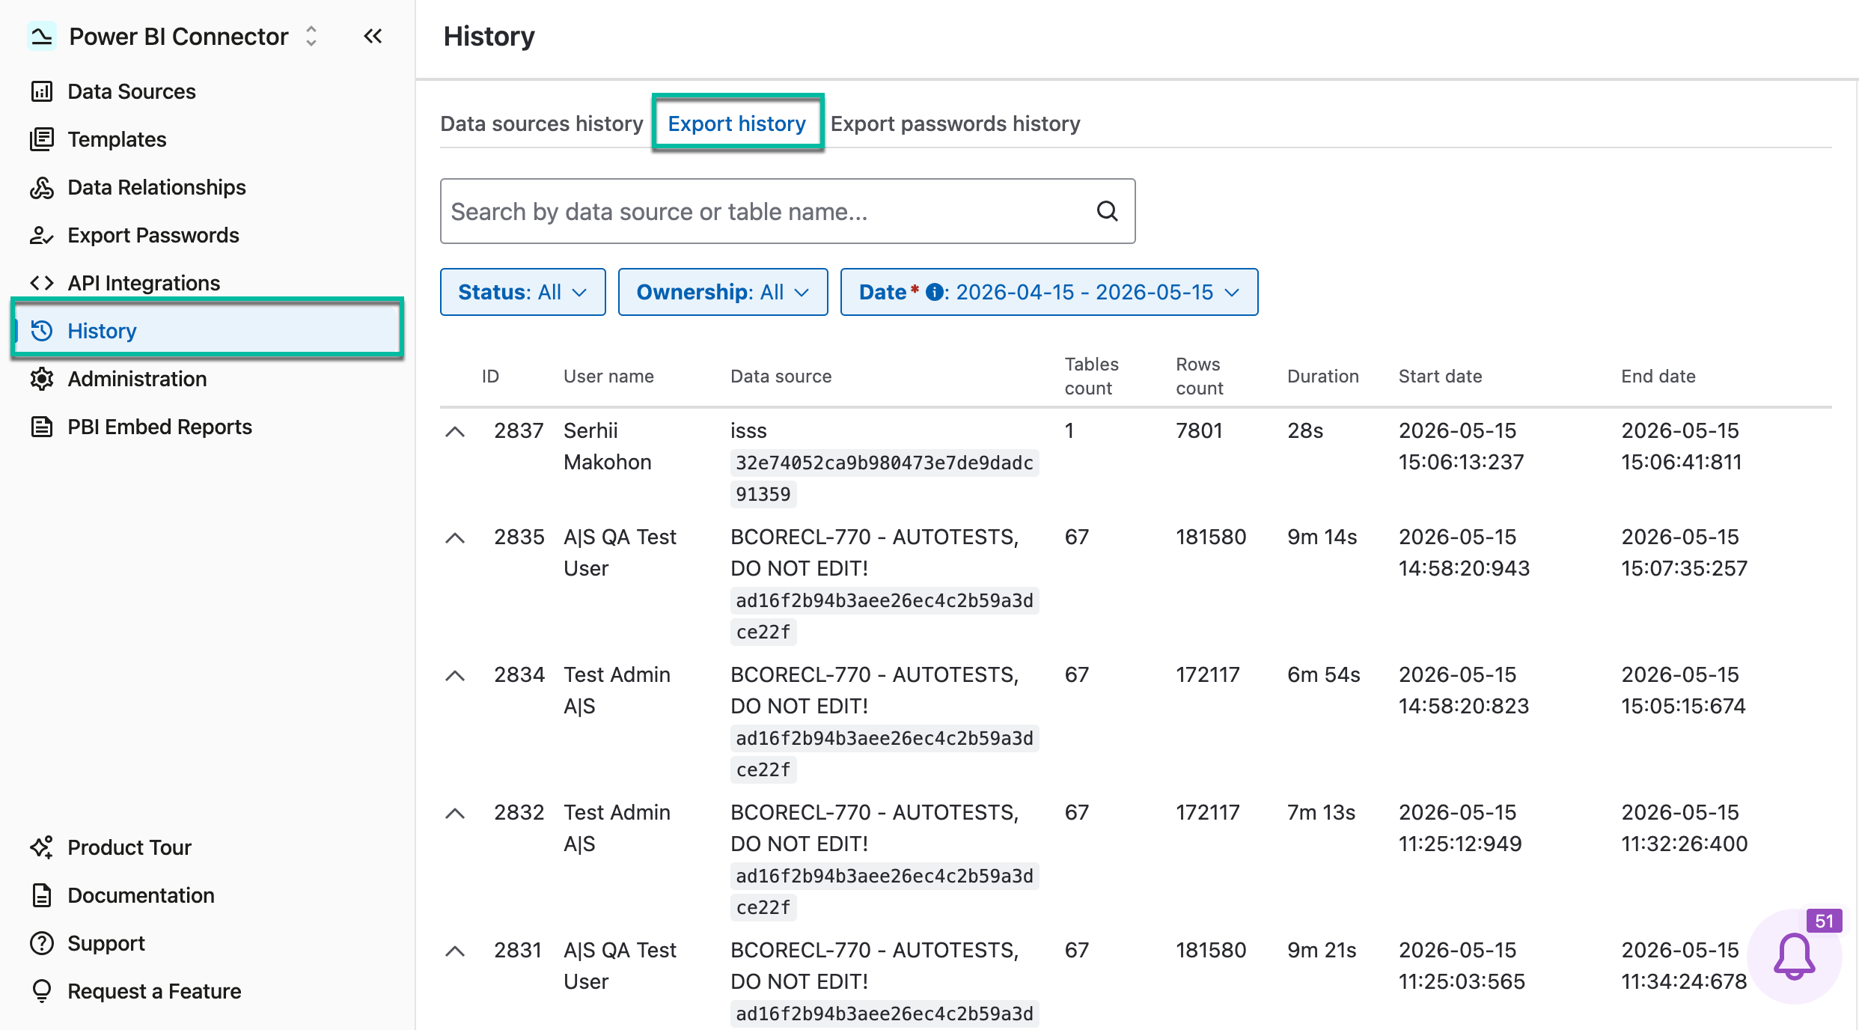Image resolution: width=1859 pixels, height=1030 pixels.
Task: Click the search magnifier icon
Action: point(1108,211)
